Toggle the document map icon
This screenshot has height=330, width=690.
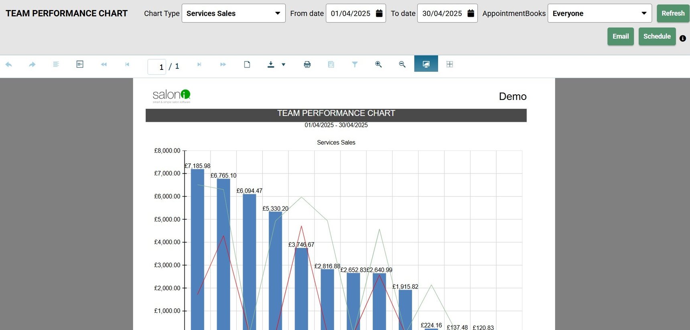[56, 64]
